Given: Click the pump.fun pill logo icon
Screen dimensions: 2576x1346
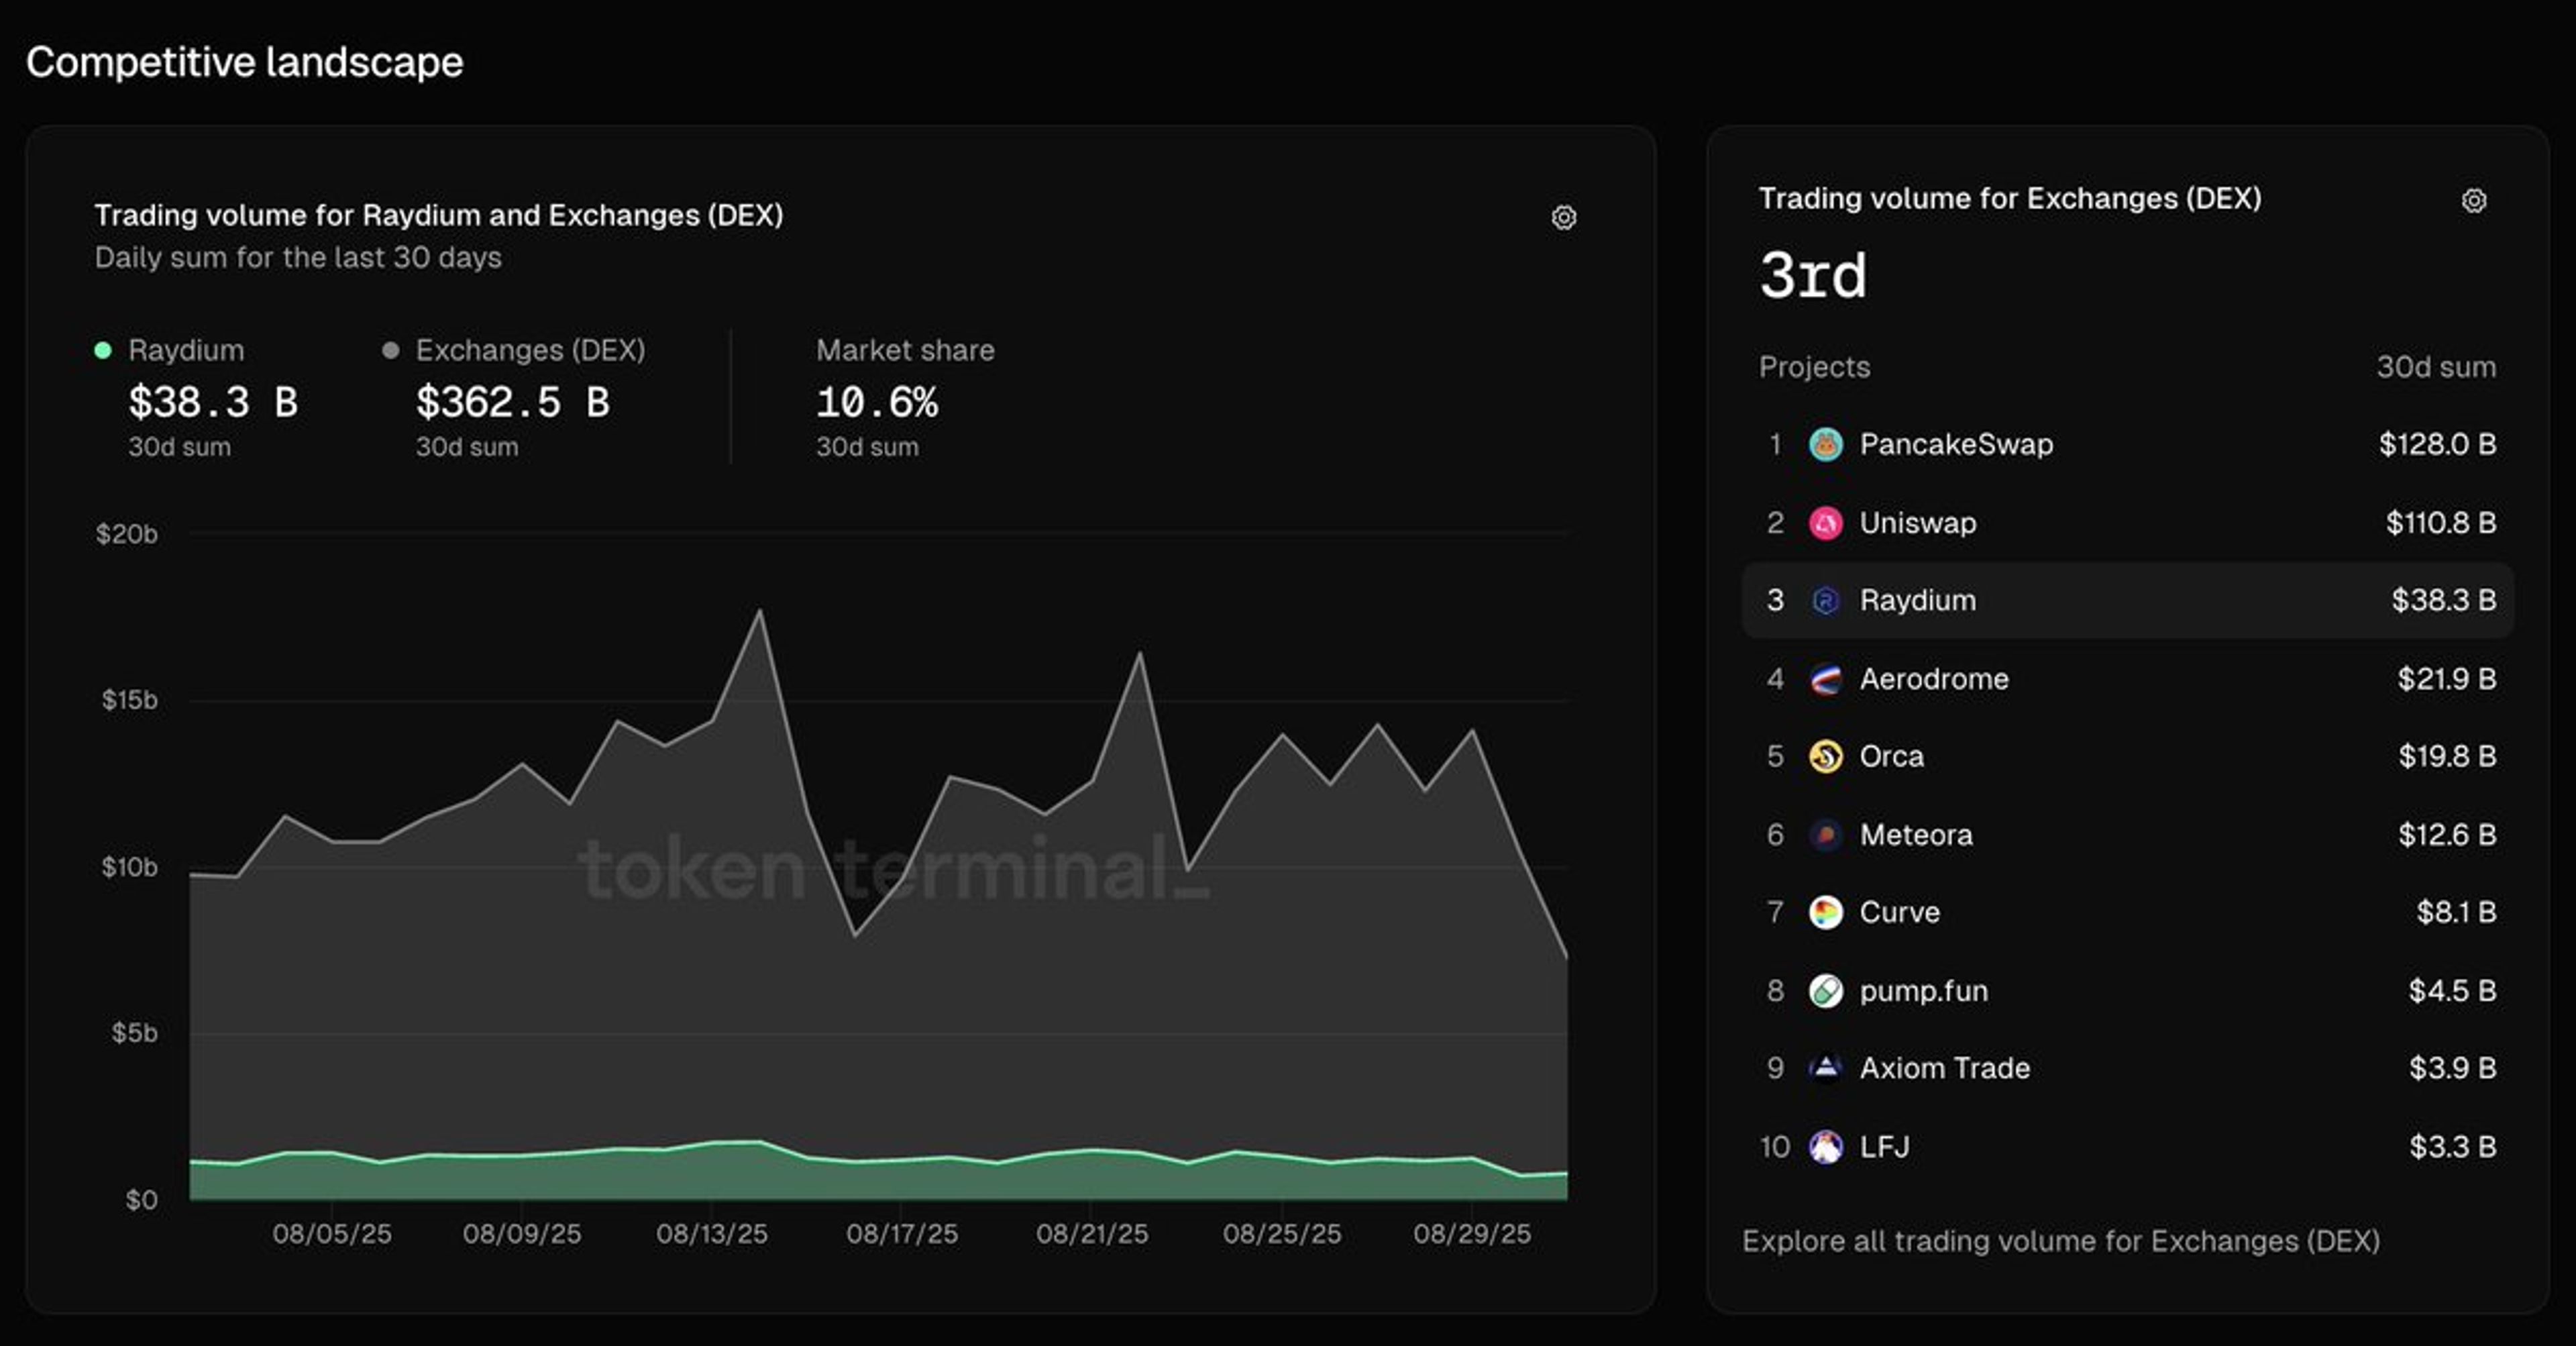Looking at the screenshot, I should point(1826,991).
